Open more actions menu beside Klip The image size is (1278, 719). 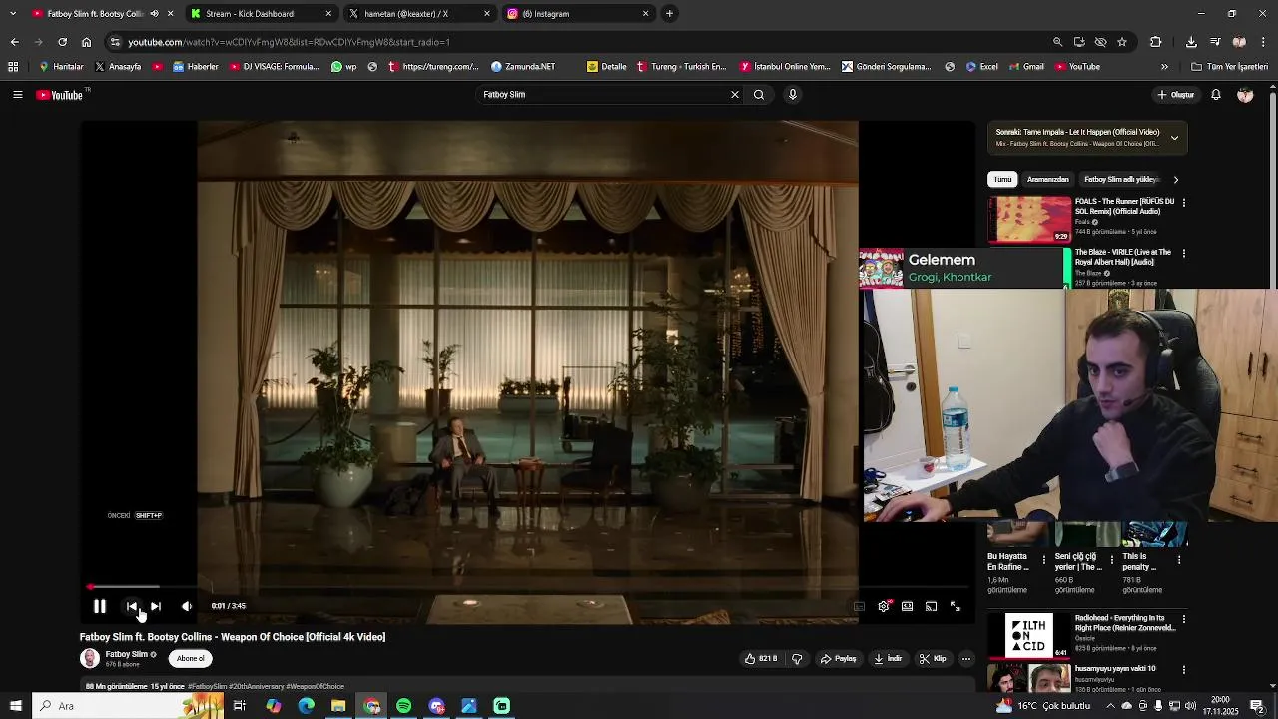pyautogui.click(x=965, y=659)
